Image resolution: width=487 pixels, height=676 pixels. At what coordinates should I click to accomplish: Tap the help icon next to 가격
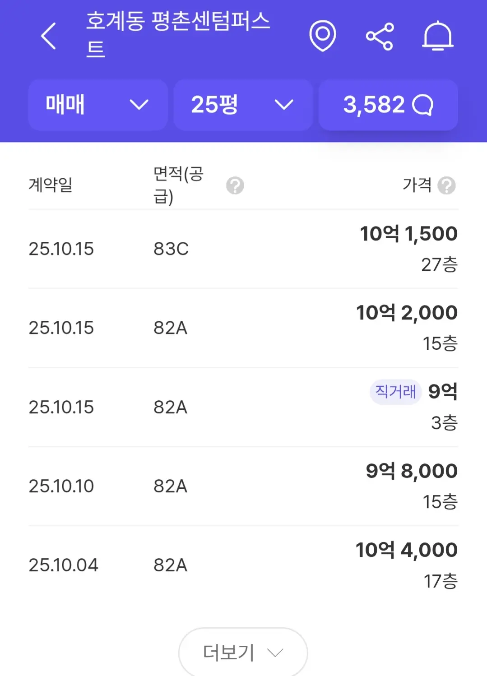[x=446, y=185]
